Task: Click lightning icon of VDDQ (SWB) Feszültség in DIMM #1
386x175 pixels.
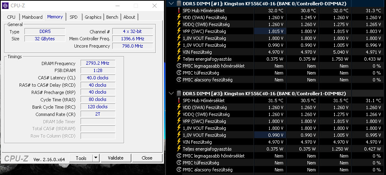Action: (179, 24)
